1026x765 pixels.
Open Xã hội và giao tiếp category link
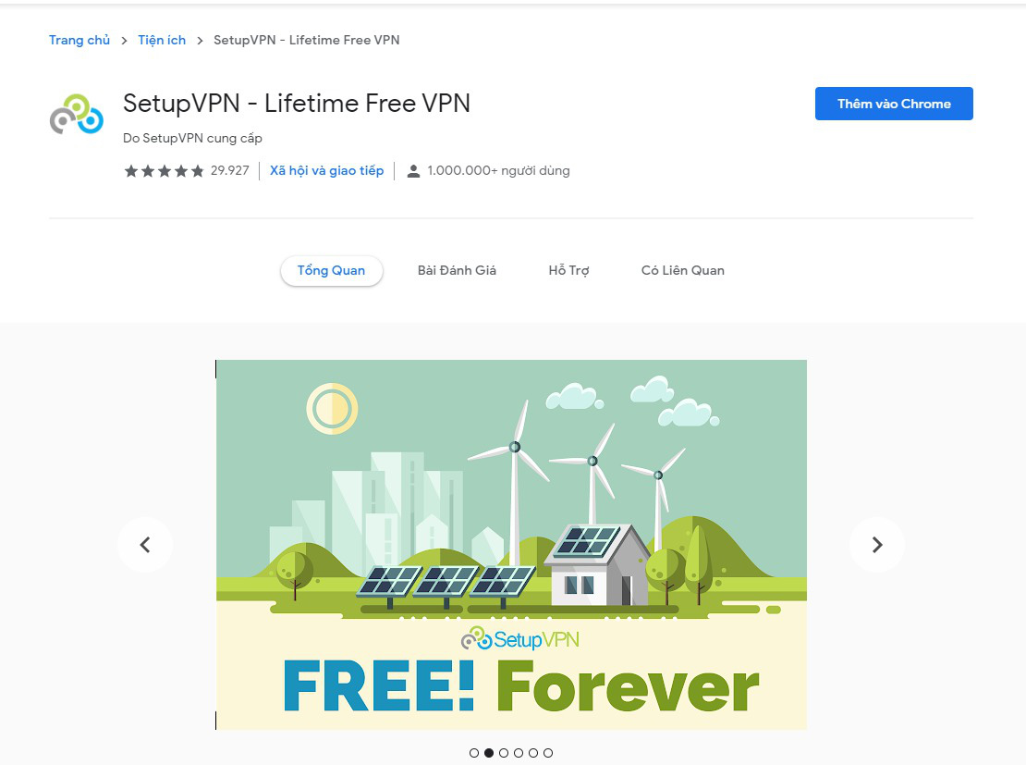[x=326, y=171]
